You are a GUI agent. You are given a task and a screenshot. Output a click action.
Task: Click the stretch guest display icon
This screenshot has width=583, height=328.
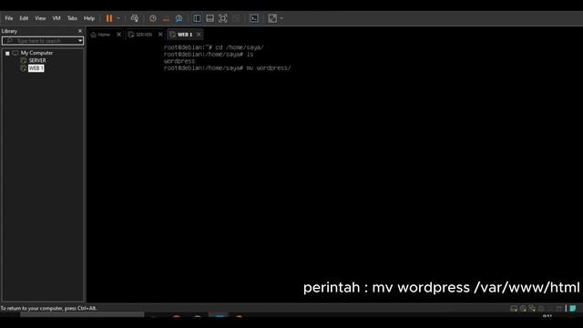tap(272, 18)
